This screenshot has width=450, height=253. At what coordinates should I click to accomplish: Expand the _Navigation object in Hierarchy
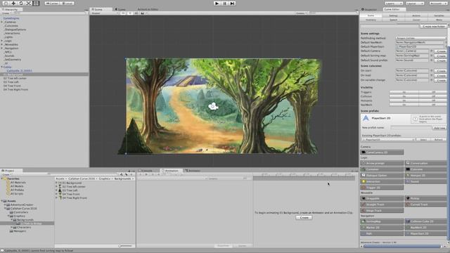(x=2, y=48)
